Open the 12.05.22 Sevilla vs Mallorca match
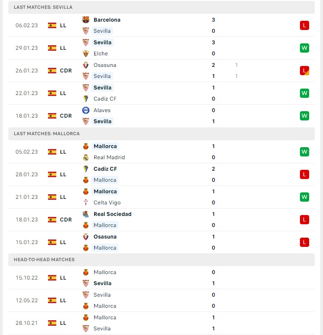 pos(161,300)
